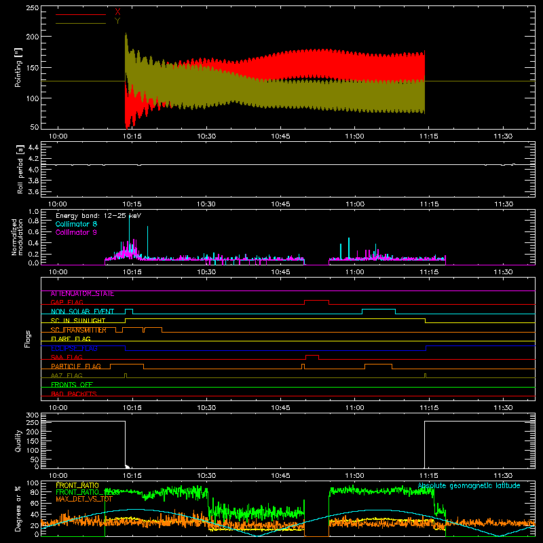543x543 pixels.
Task: Click the yellow FRONT_RATIO legend label
Action: [77, 485]
